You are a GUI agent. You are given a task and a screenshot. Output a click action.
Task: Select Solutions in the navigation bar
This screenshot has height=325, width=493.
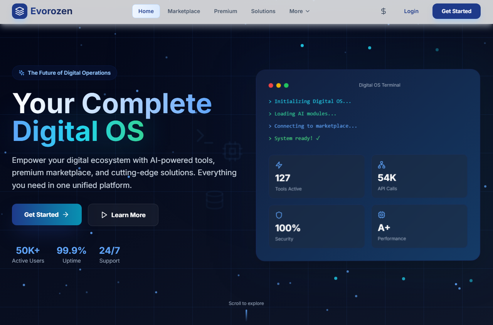tap(263, 11)
